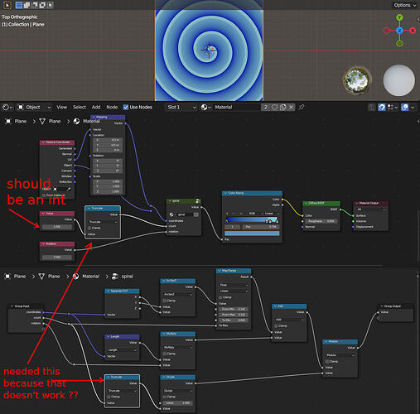Click the node group edit icon on spiral node
This screenshot has width=420, height=414.
click(x=197, y=200)
